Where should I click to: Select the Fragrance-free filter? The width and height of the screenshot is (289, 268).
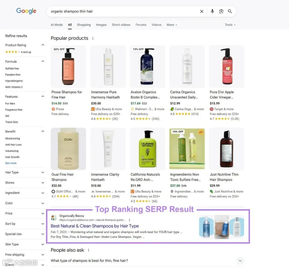tap(14, 110)
